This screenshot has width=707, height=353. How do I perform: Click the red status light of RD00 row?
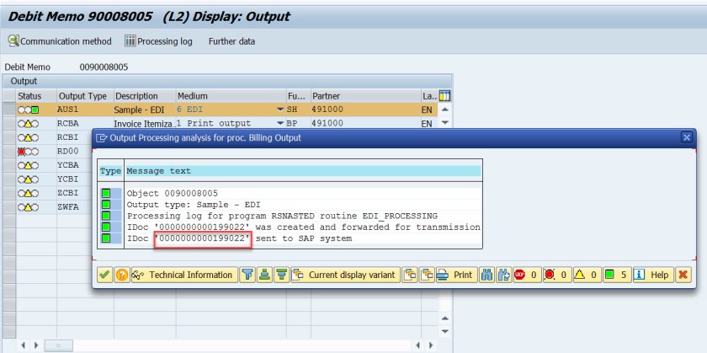[x=21, y=152]
